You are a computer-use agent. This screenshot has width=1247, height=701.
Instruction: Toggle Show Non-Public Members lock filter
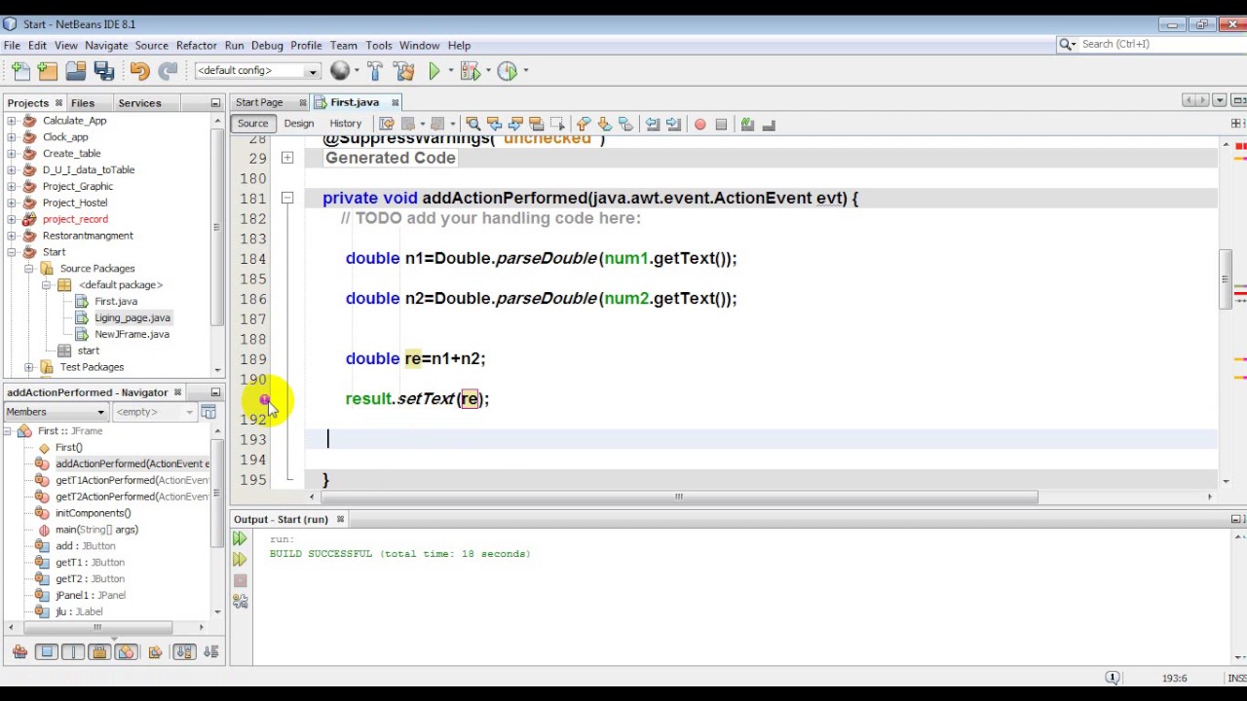(x=99, y=652)
